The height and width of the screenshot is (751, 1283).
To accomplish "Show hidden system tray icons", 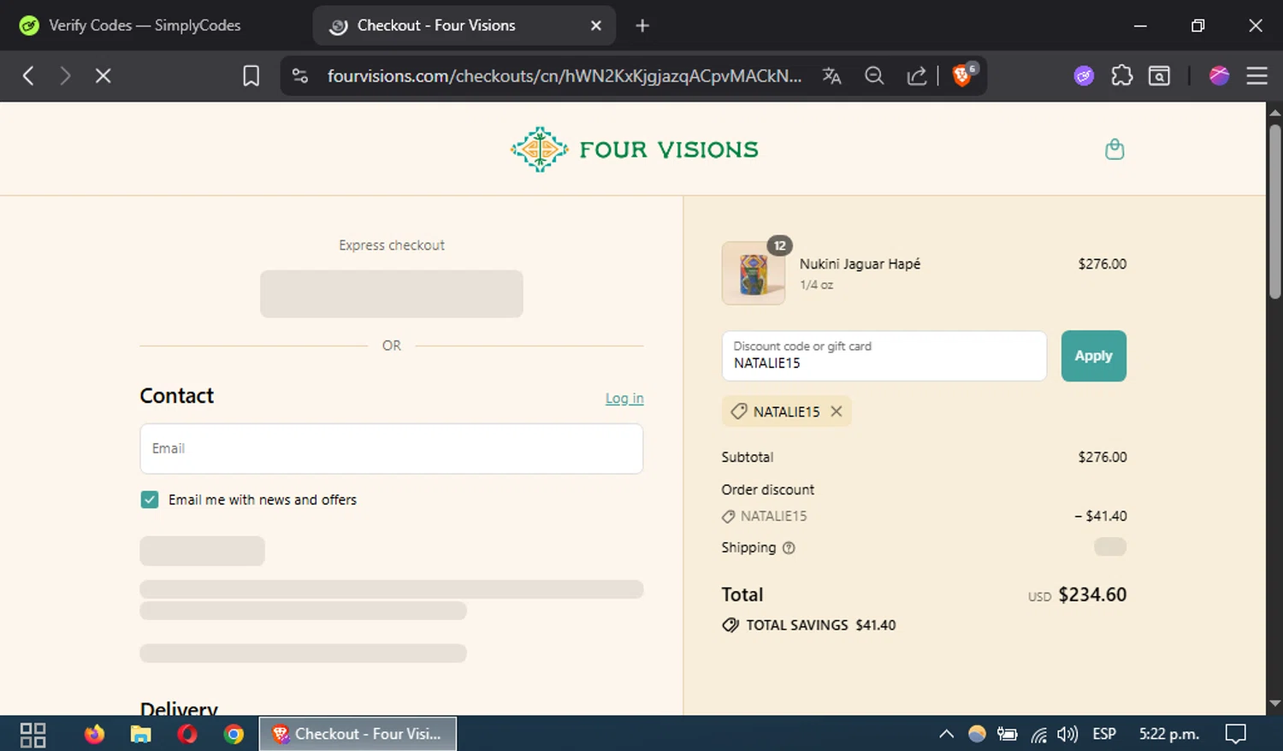I will tap(946, 734).
